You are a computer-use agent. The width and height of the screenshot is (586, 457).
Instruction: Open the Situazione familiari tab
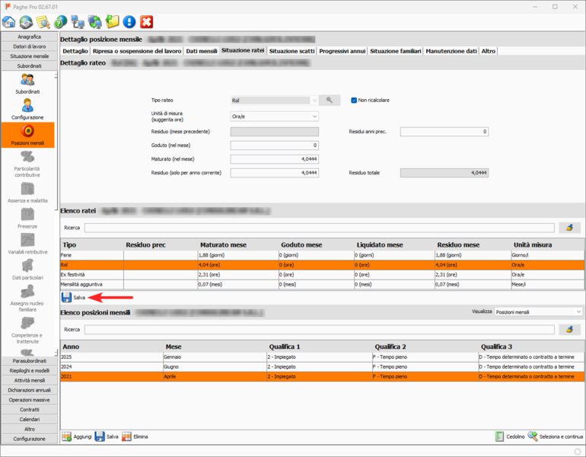[x=394, y=51]
